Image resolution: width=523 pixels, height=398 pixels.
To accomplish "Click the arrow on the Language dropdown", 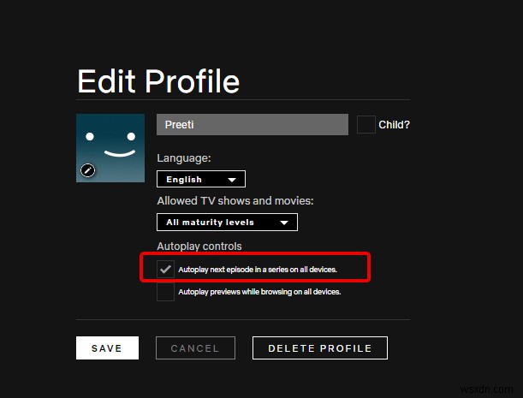I will click(231, 180).
